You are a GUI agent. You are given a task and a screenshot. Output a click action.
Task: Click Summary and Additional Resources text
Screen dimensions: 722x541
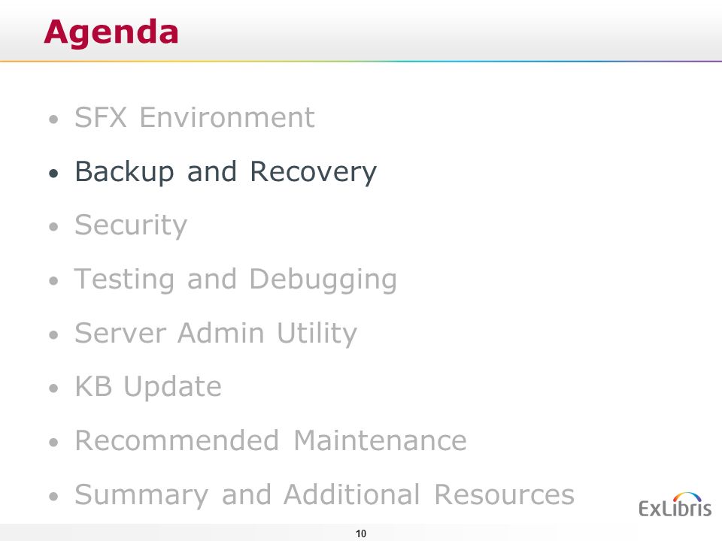[325, 495]
